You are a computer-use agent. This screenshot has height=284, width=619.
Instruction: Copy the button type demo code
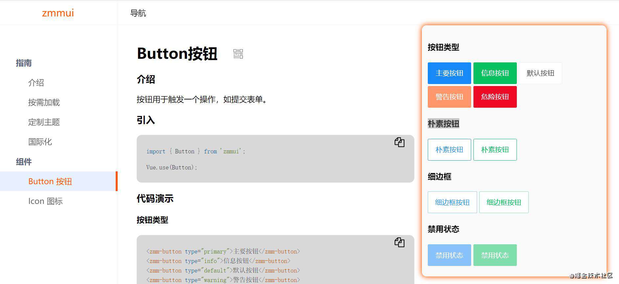(x=399, y=242)
